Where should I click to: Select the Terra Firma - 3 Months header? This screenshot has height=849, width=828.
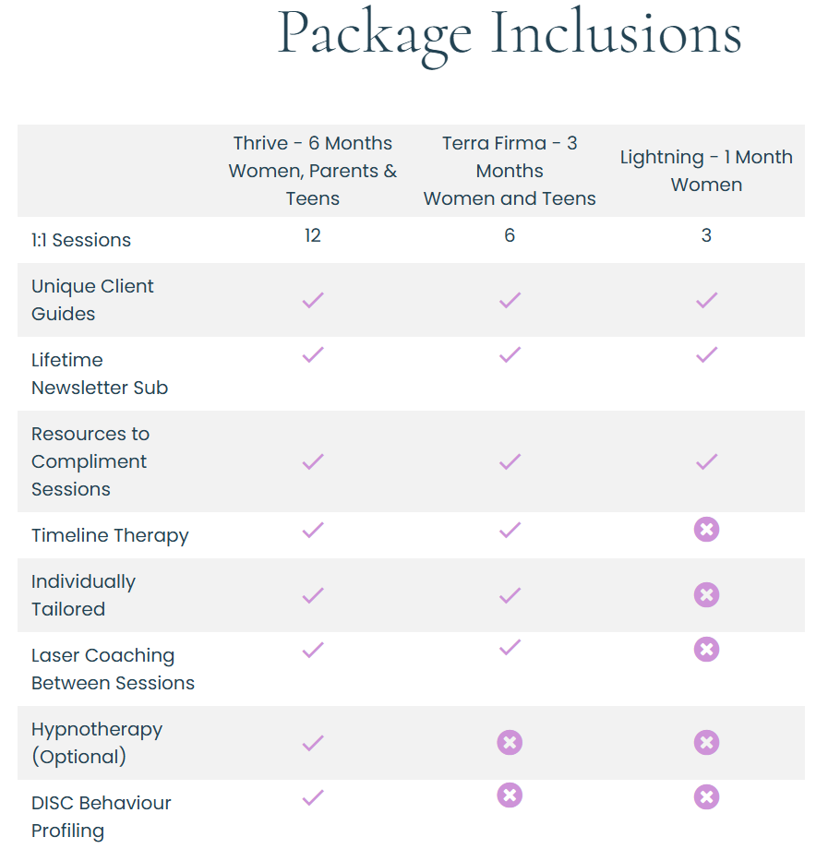tap(510, 171)
